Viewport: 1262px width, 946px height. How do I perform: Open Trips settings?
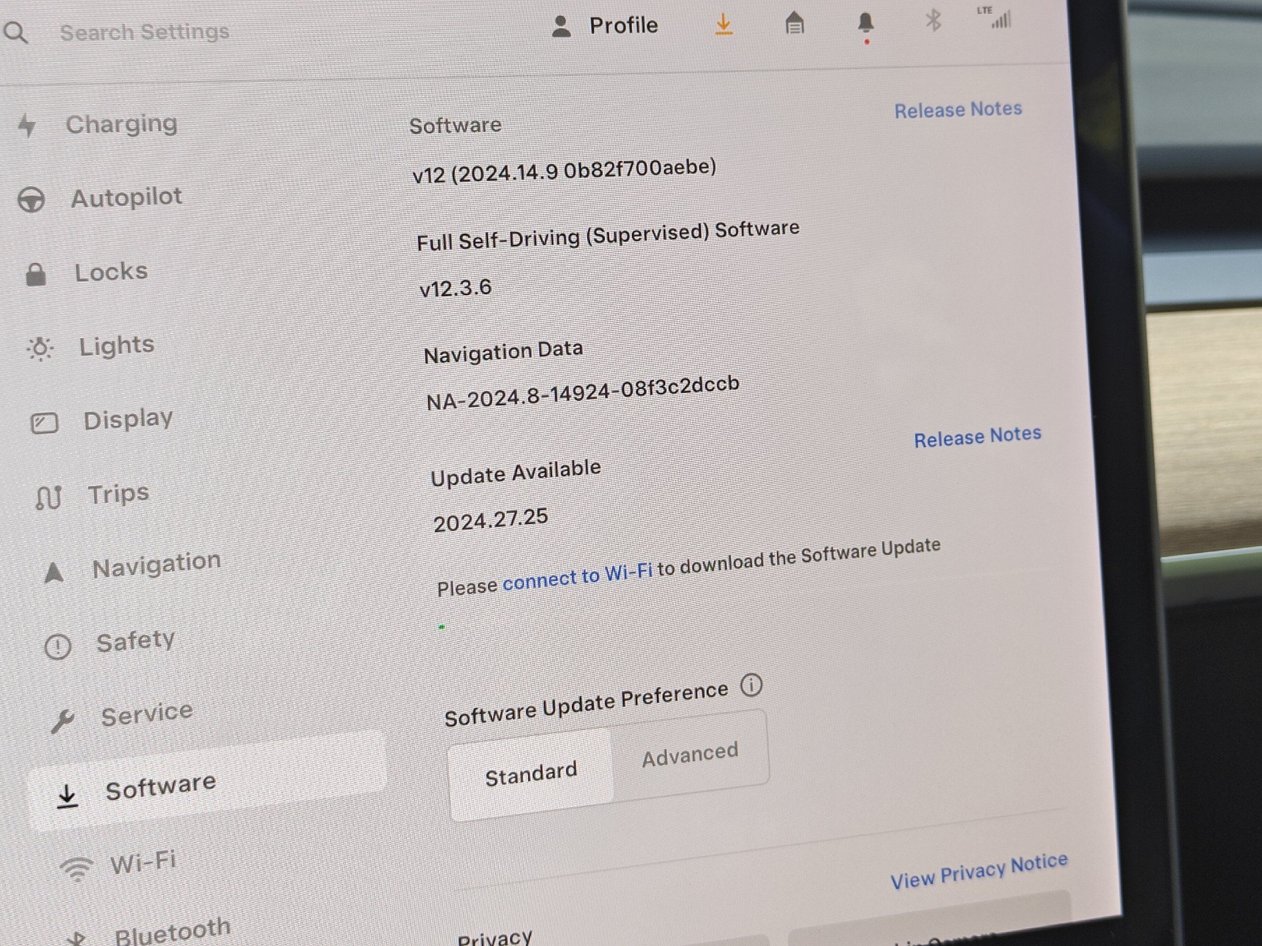pos(119,494)
